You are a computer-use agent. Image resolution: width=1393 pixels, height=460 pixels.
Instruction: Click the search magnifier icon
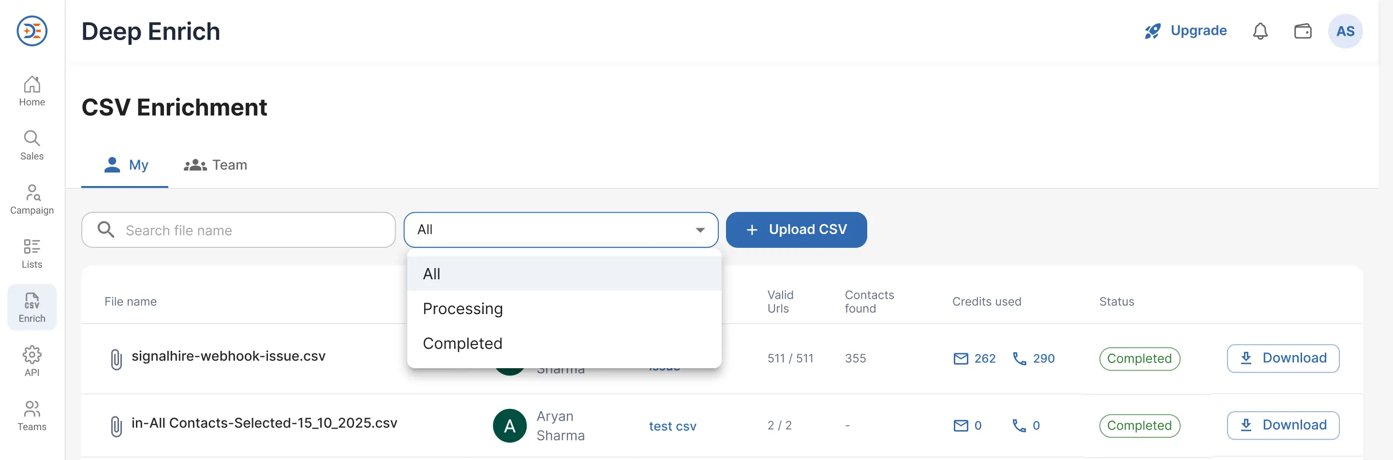click(105, 230)
